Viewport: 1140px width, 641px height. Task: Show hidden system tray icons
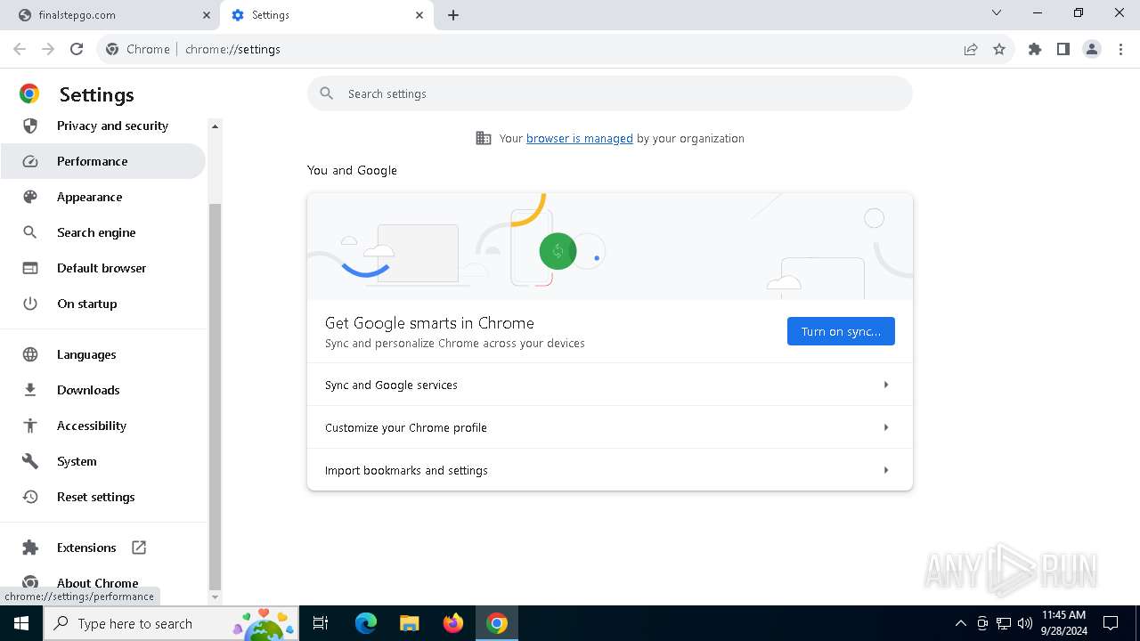tap(960, 623)
